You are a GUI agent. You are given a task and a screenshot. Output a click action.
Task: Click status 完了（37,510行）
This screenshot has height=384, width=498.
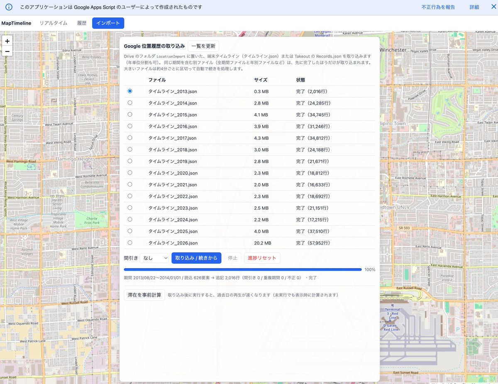pyautogui.click(x=313, y=231)
